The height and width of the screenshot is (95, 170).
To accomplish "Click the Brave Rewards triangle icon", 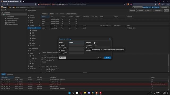I will [131, 4].
